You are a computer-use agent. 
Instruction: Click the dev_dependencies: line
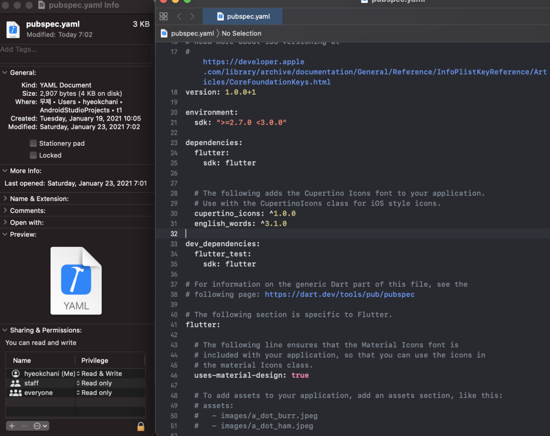[x=223, y=244]
